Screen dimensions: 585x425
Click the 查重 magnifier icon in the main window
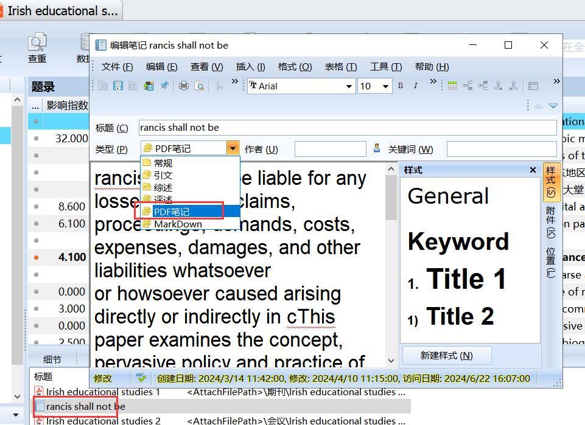click(x=37, y=42)
